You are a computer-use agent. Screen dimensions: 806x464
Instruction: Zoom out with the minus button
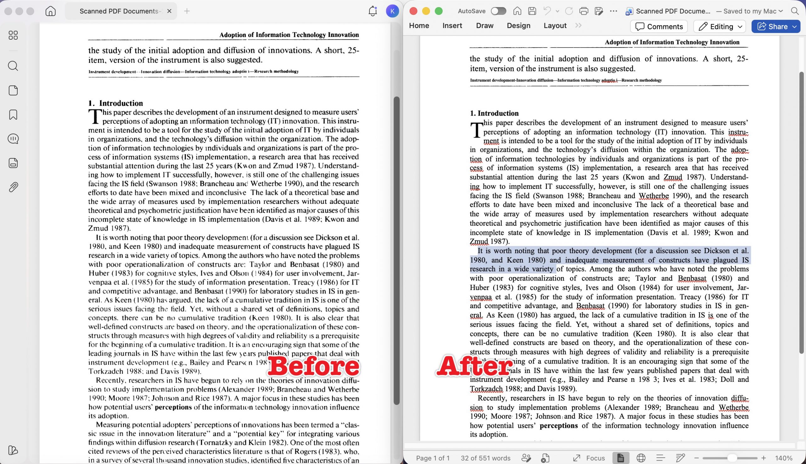pyautogui.click(x=696, y=458)
